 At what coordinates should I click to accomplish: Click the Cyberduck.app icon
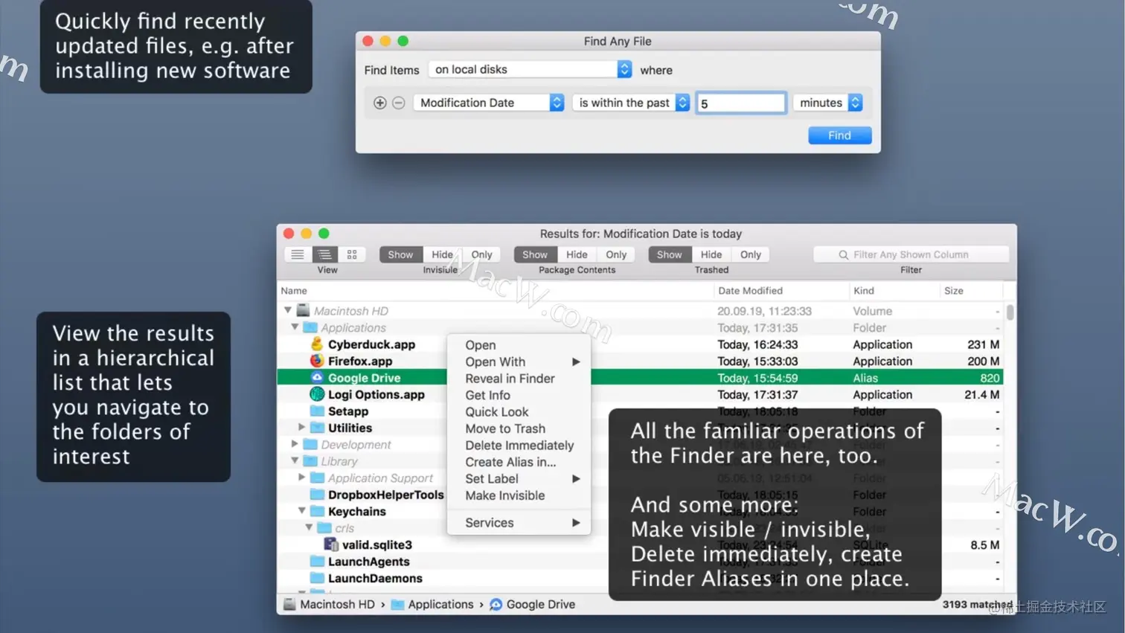pos(317,344)
